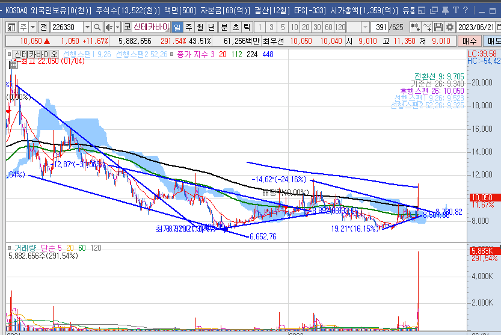This screenshot has width=501, height=335.
Task: Switch to 초 second chart
Action: (x=236, y=27)
